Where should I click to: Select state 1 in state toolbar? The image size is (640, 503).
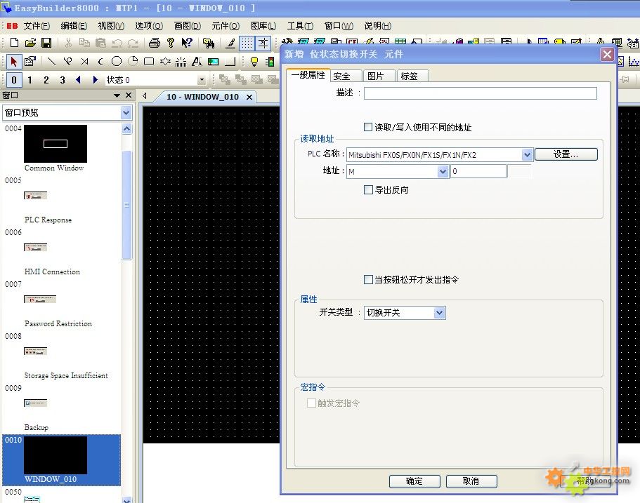[30, 79]
